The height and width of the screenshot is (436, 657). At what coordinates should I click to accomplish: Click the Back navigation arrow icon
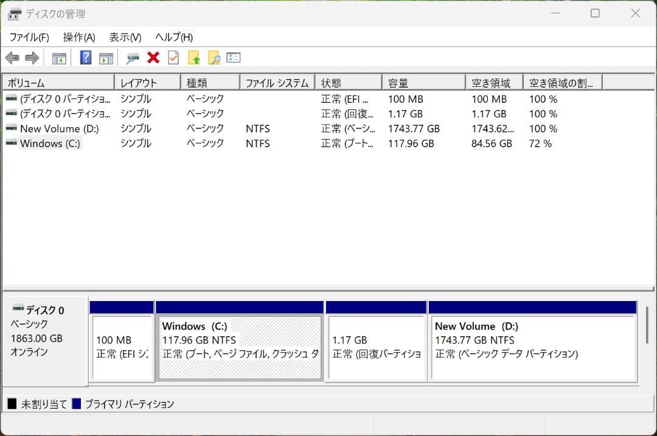point(13,58)
